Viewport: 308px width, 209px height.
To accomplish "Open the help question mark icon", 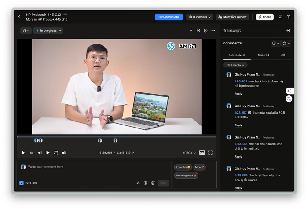I will tap(288, 17).
